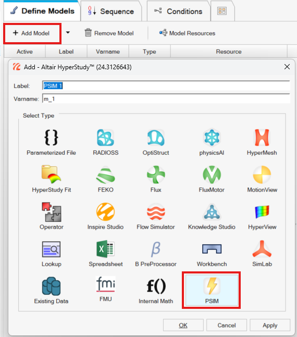Select the Parameterized File model type
Viewport: 297px width, 337px height.
(x=51, y=142)
